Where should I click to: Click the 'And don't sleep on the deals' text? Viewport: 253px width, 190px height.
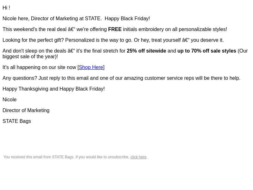point(34,51)
